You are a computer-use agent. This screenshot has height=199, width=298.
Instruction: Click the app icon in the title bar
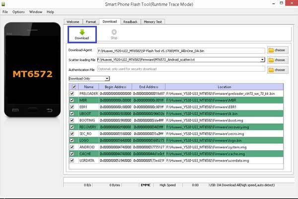(3, 3)
